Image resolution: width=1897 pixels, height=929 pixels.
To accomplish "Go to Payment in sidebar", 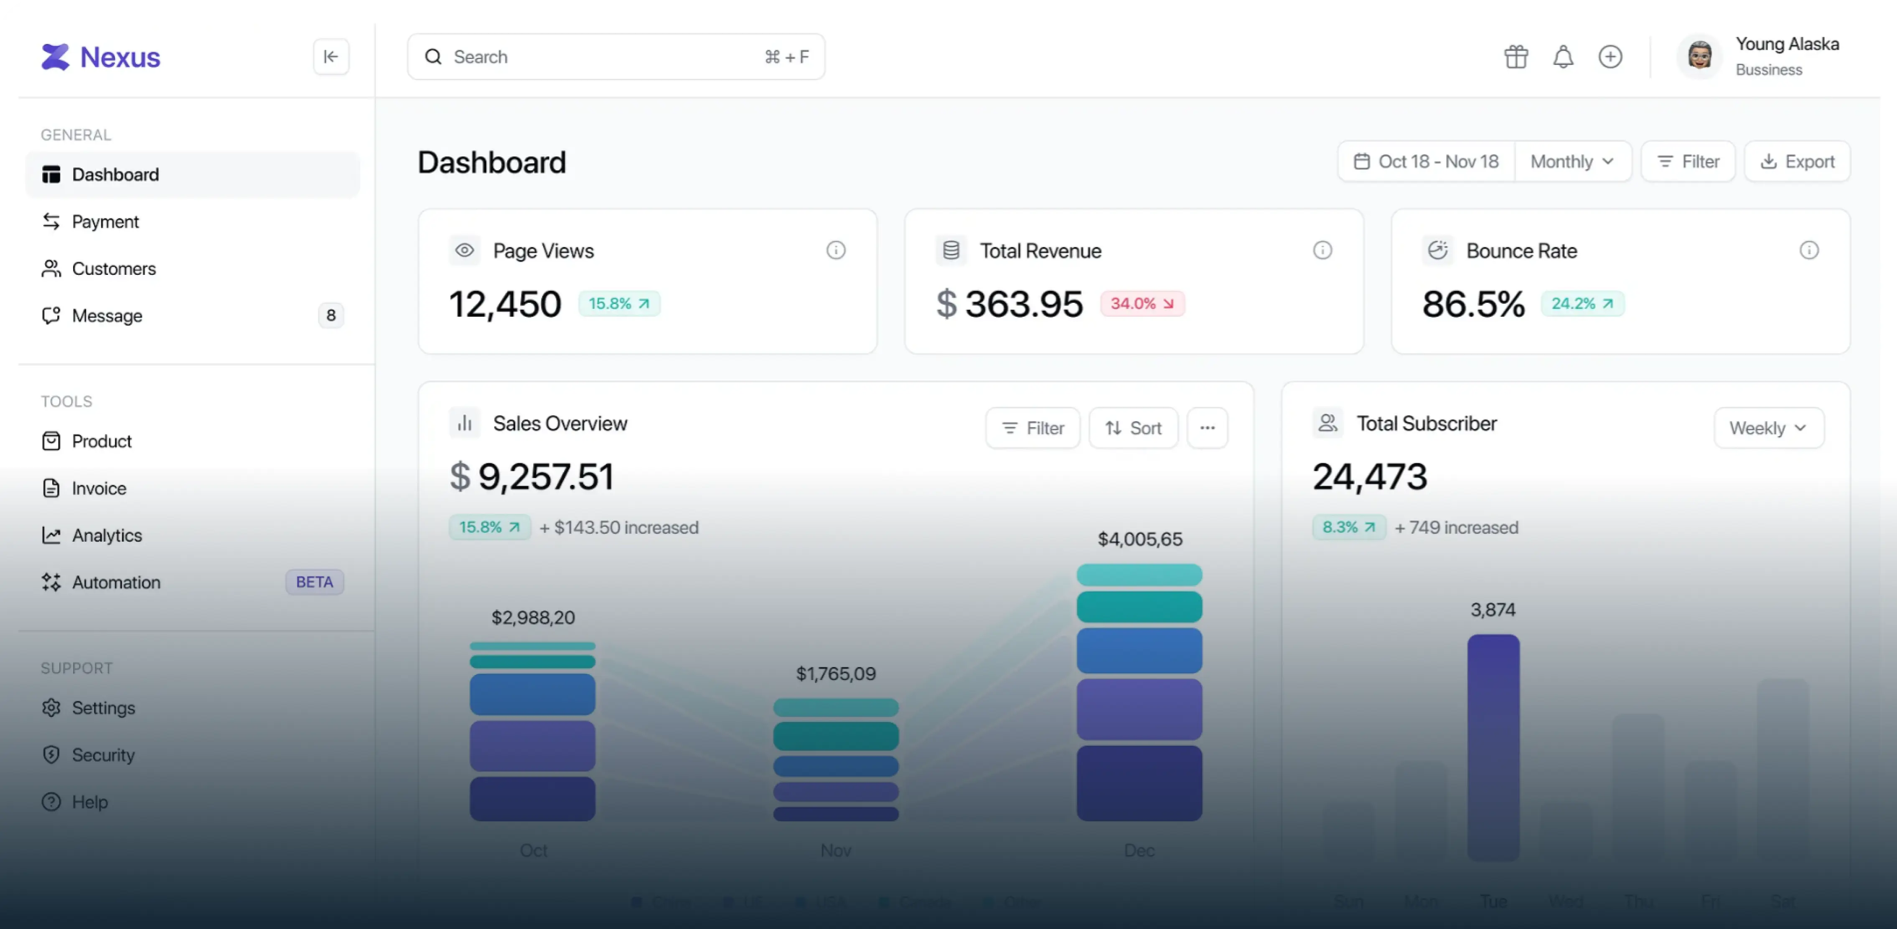I will (x=105, y=221).
